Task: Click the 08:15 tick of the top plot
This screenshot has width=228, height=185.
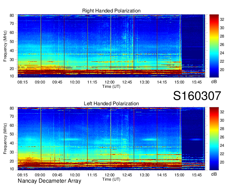Action: tap(22, 82)
